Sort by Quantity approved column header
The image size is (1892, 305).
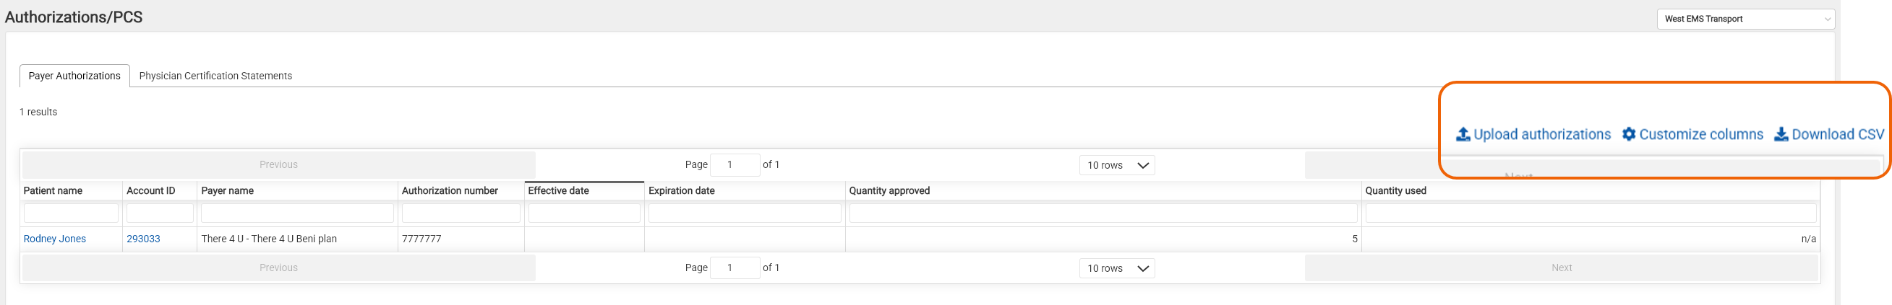[889, 190]
